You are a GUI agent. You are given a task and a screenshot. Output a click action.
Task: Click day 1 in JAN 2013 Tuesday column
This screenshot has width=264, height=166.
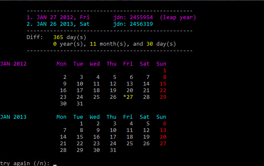[81, 124]
